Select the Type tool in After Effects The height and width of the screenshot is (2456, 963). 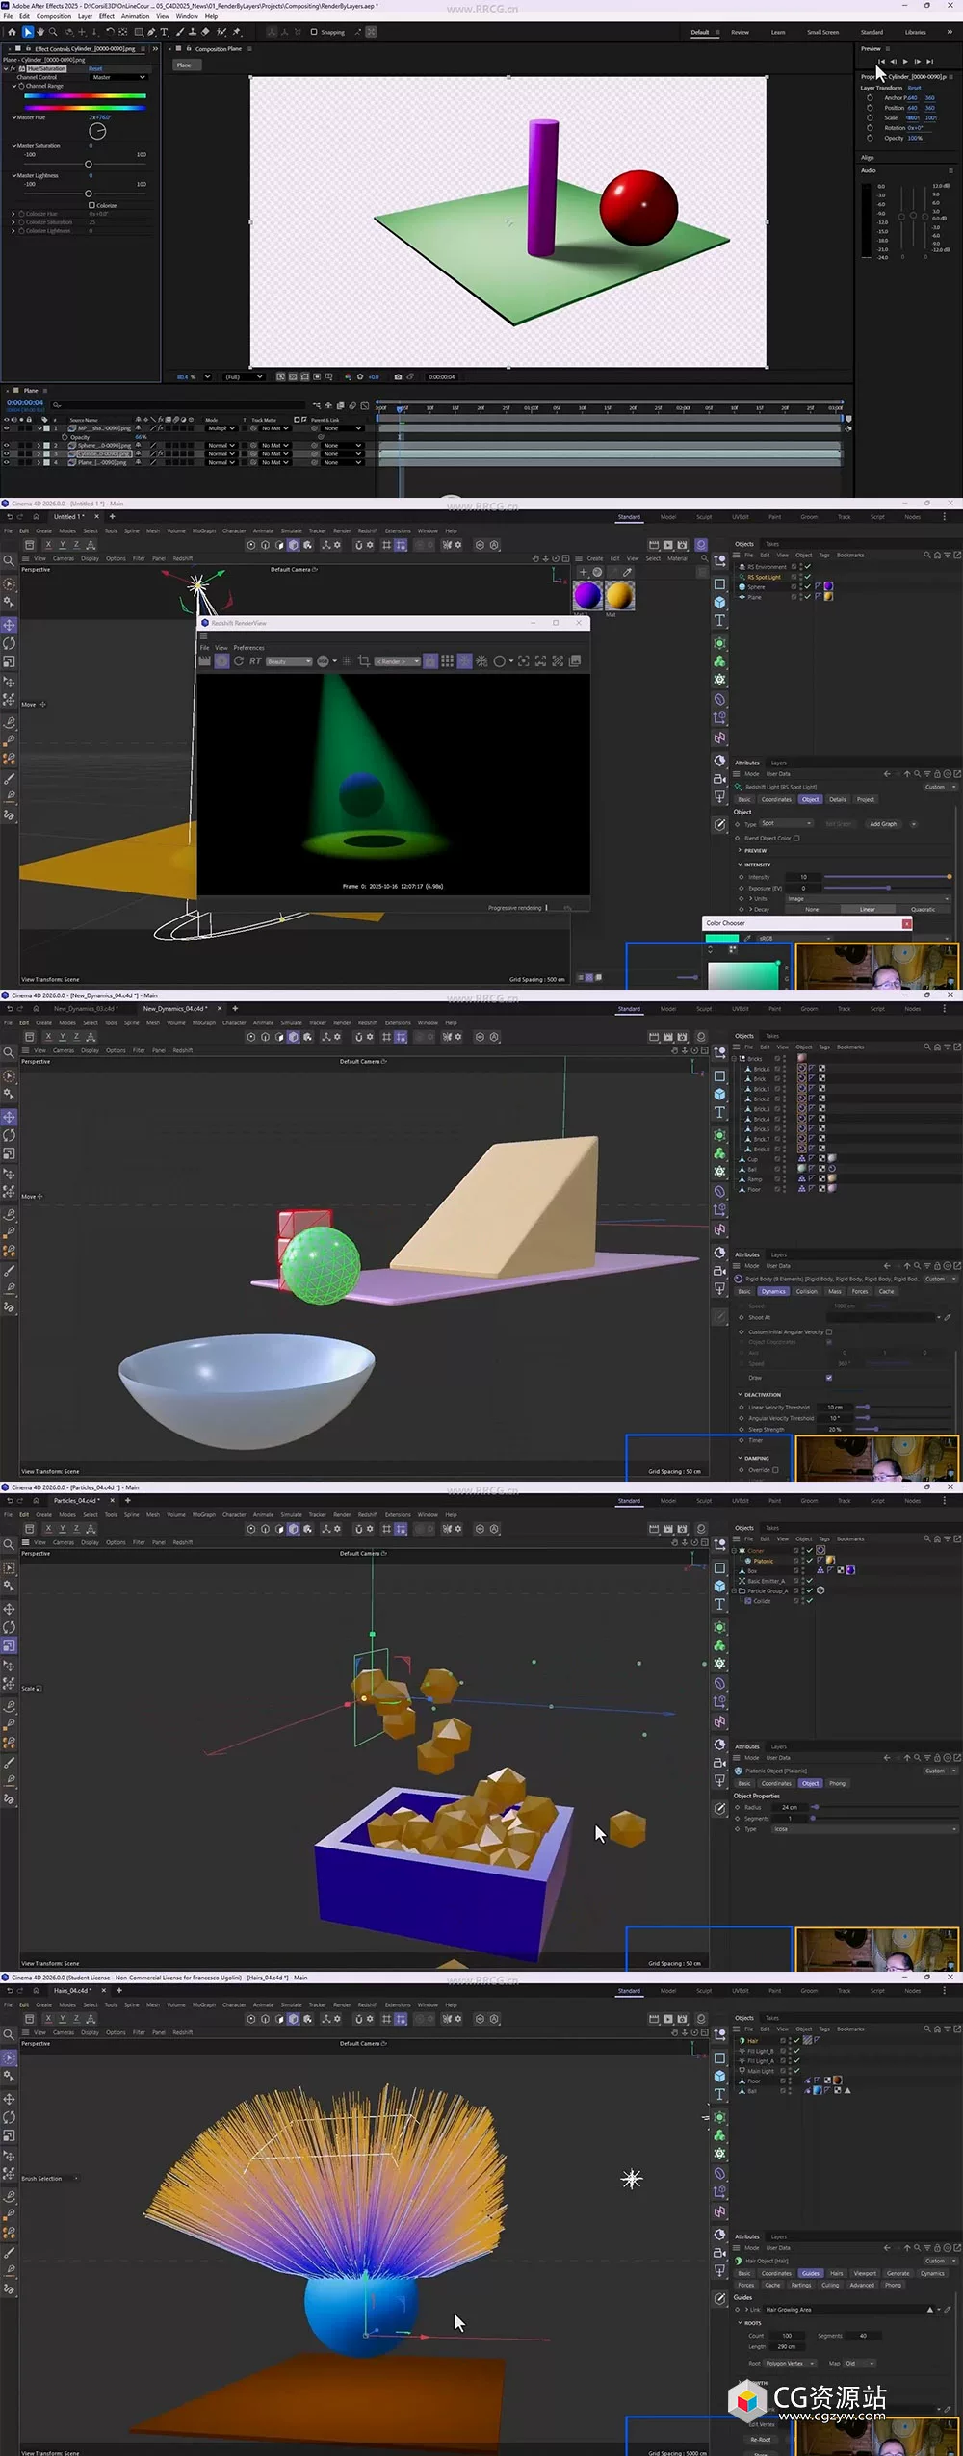pos(165,32)
